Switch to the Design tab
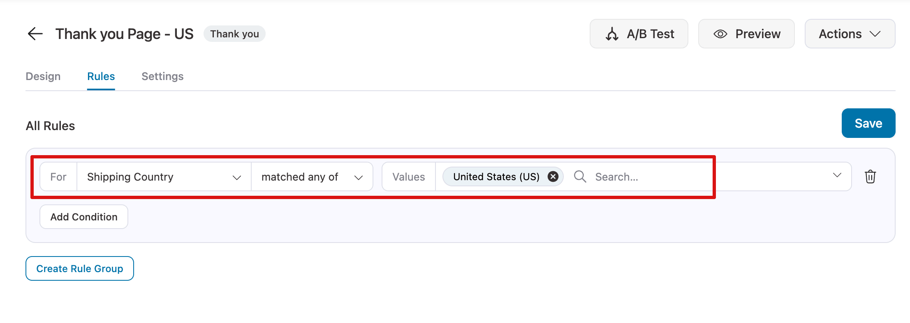 (43, 76)
